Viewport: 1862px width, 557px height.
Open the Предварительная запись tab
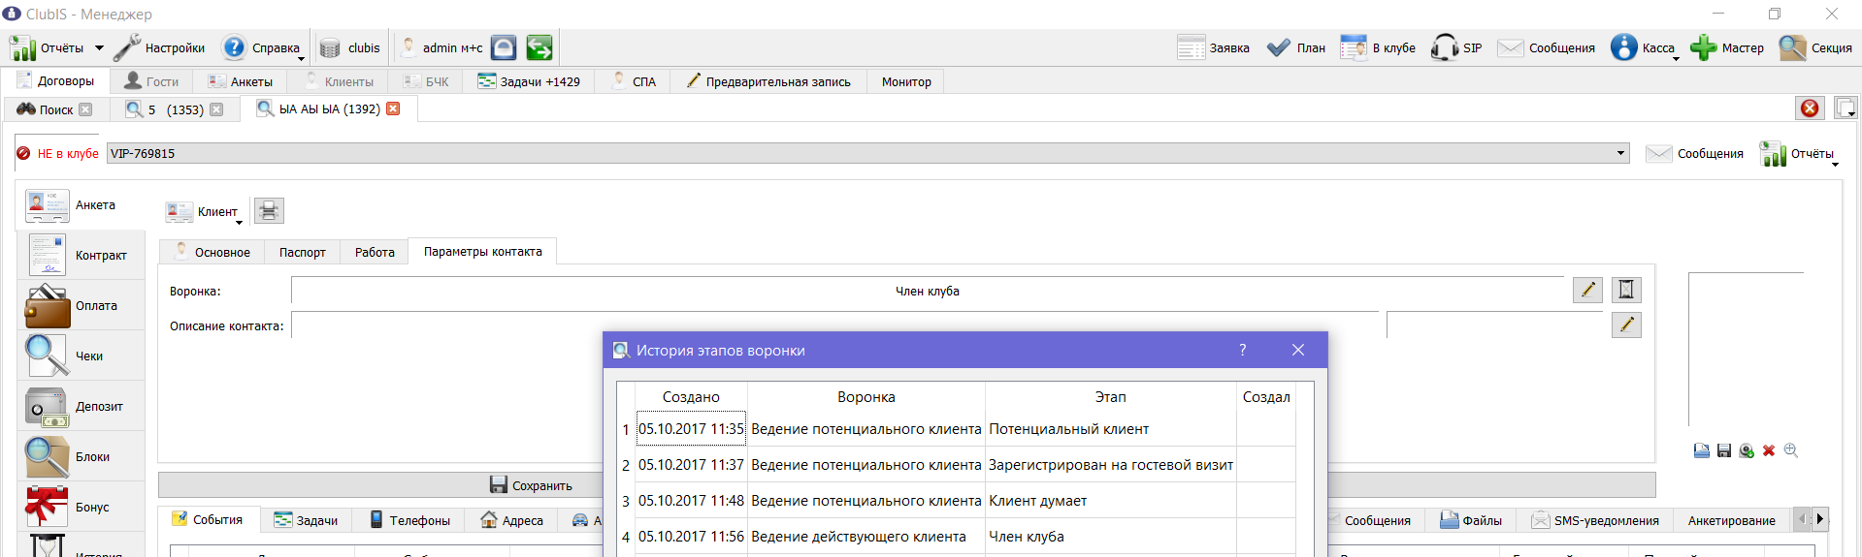[768, 81]
